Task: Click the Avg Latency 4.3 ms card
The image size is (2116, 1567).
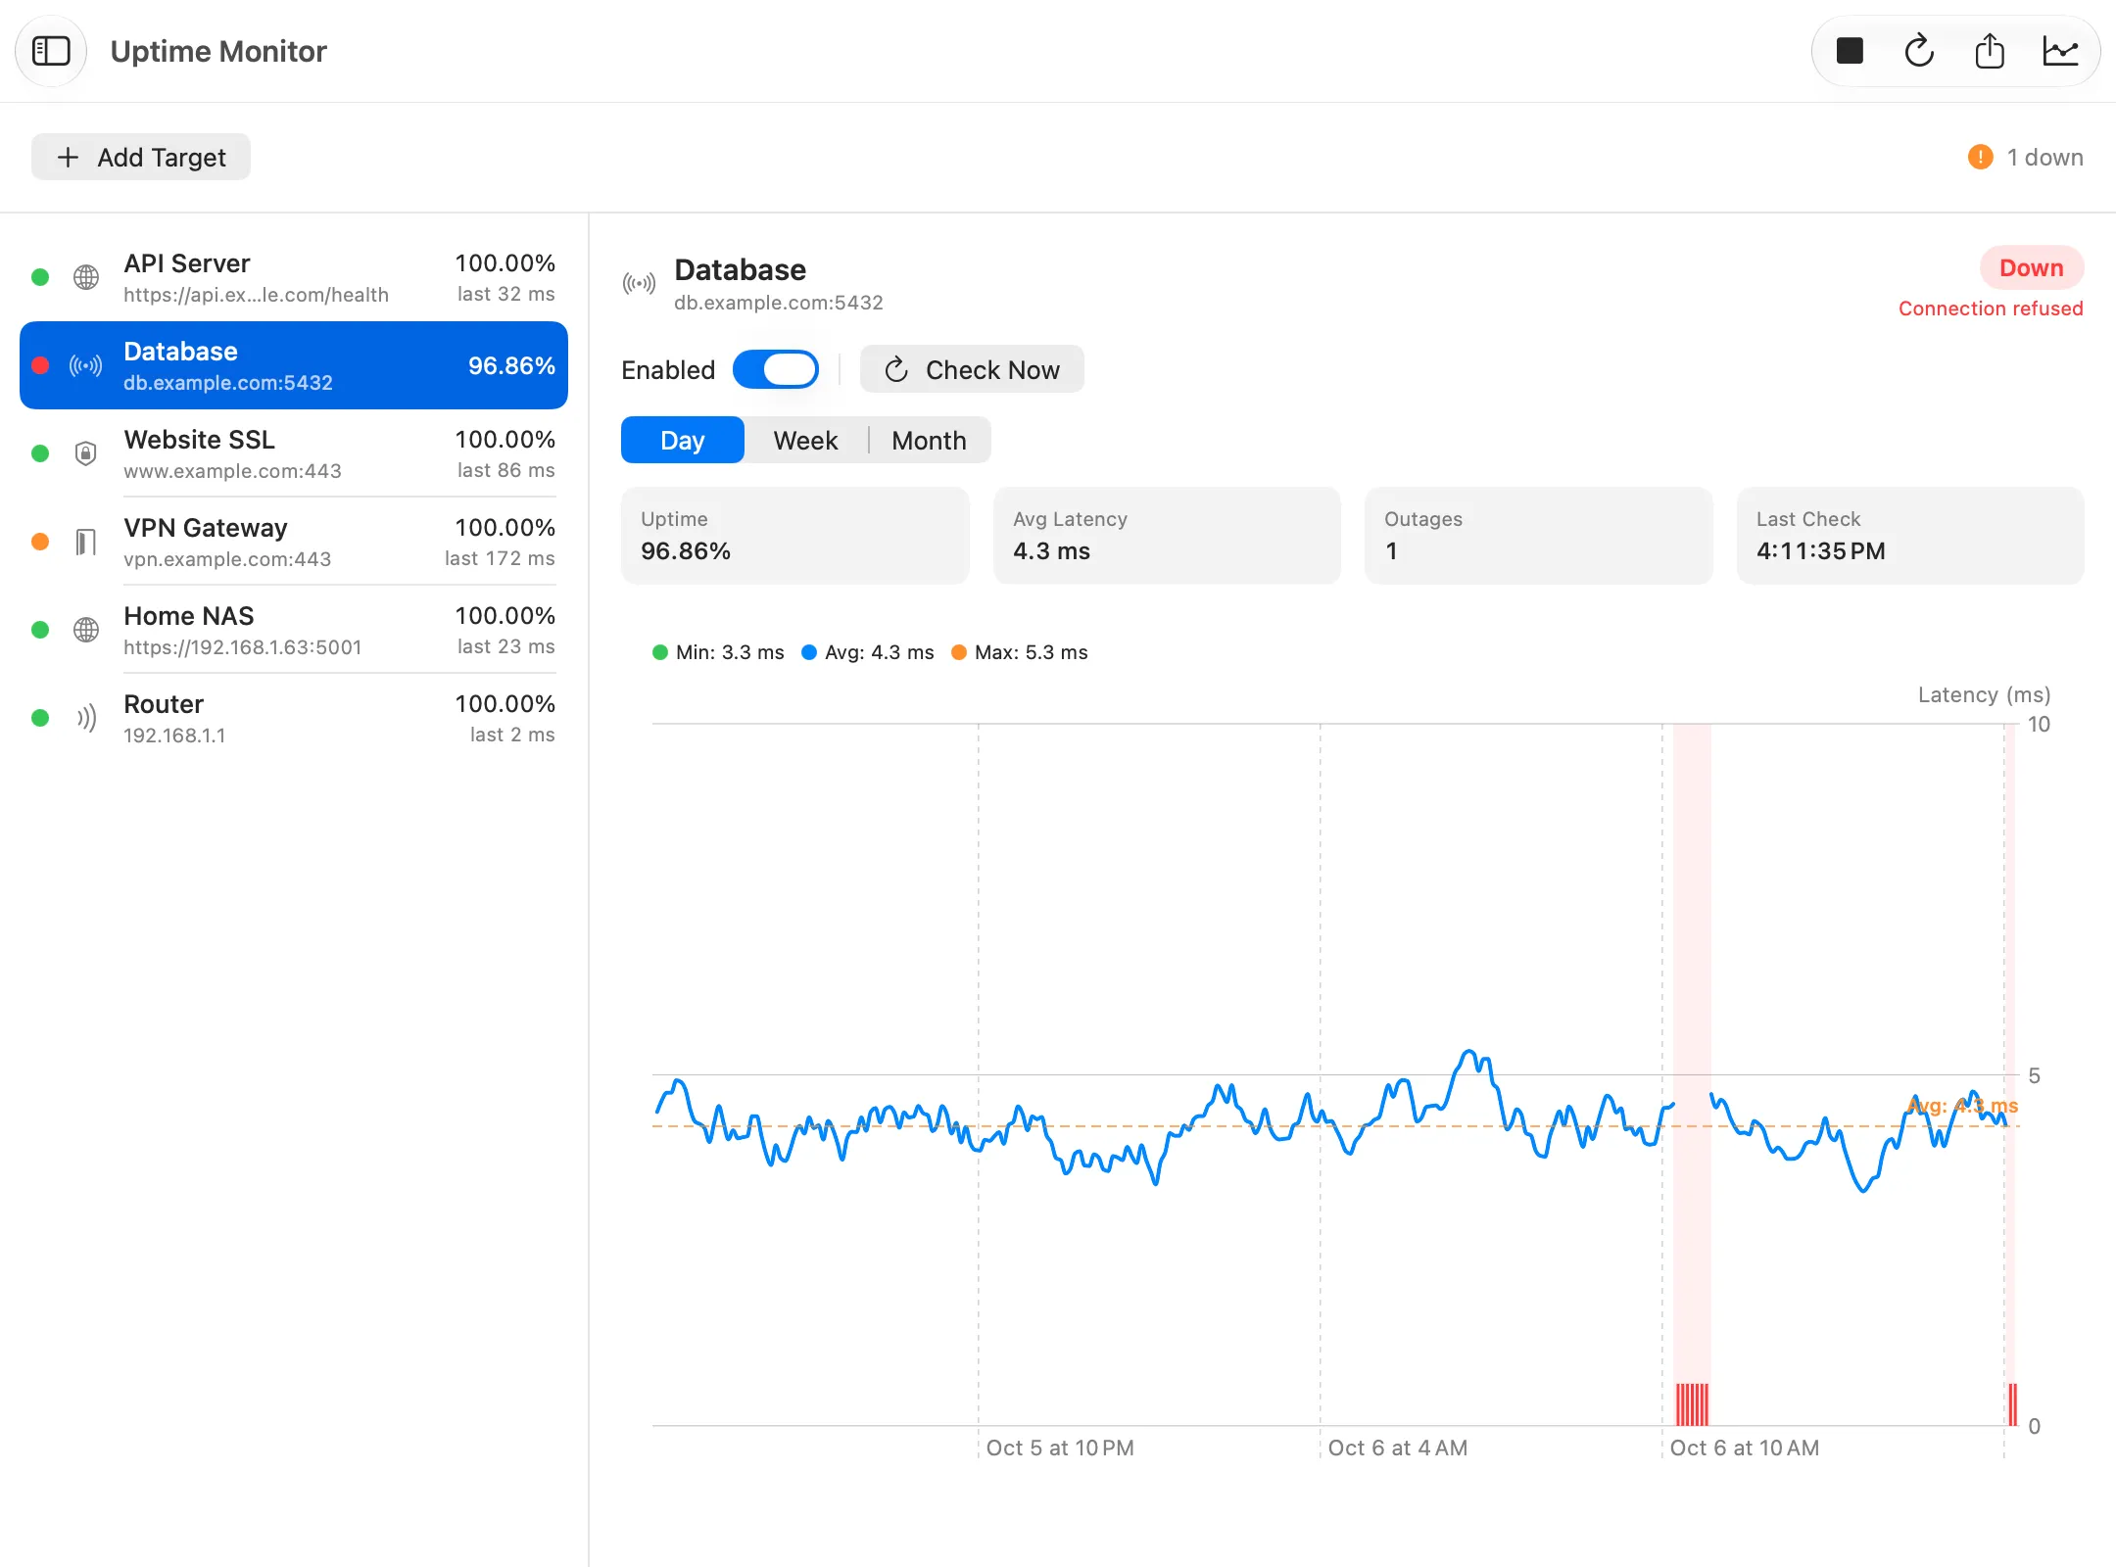Action: coord(1167,536)
